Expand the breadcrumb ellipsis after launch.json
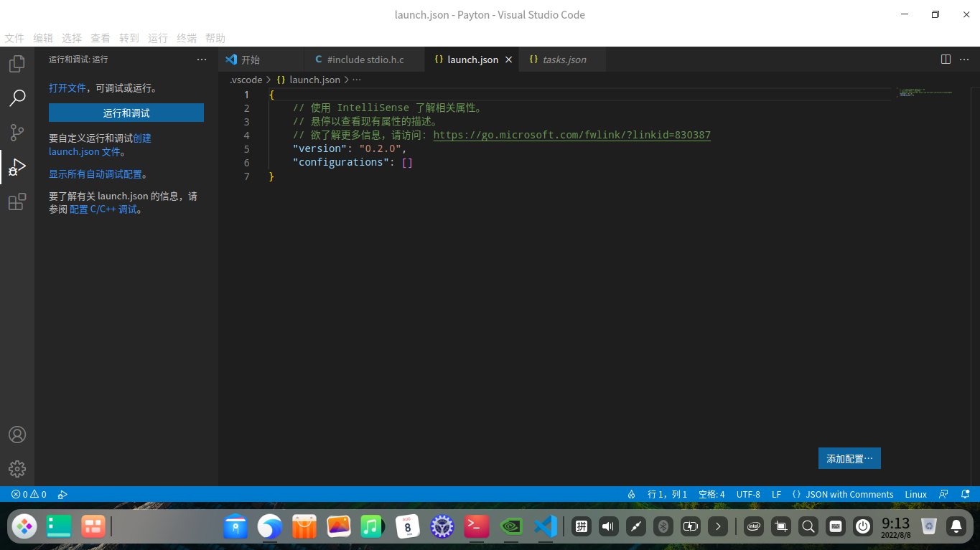 tap(357, 80)
